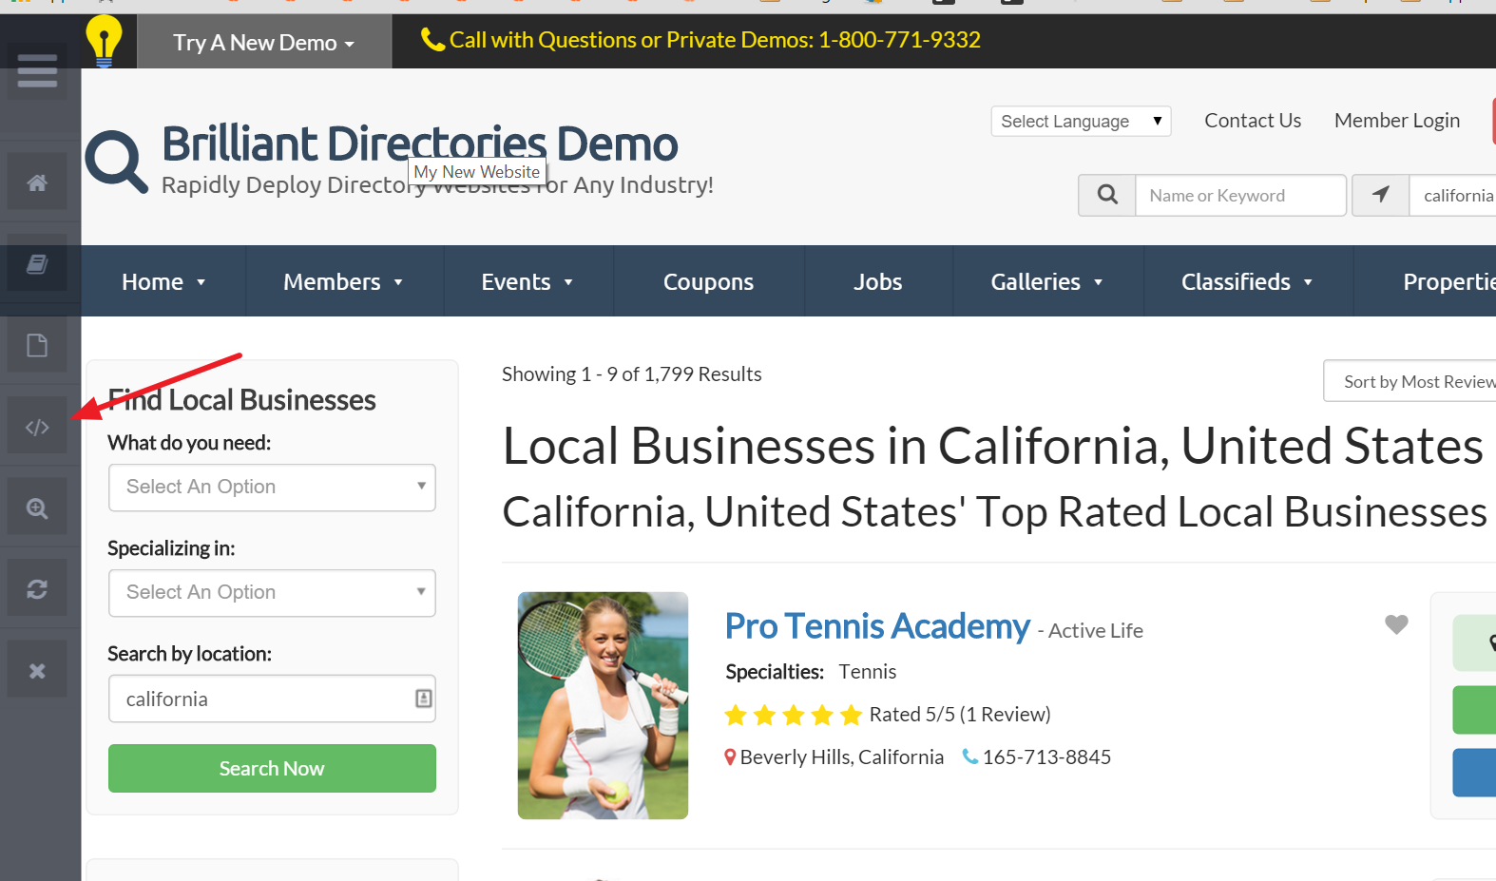This screenshot has width=1496, height=881.
Task: Click the Name or Keyword search field
Action: 1240,195
